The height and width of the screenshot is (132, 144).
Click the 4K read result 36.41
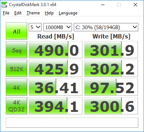(56, 87)
